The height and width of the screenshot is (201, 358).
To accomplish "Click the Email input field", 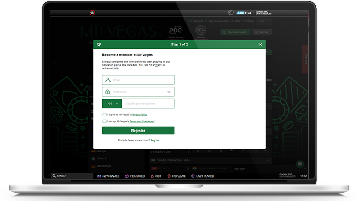I will pyautogui.click(x=138, y=80).
